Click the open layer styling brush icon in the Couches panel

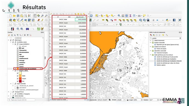pyautogui.click(x=9, y=35)
